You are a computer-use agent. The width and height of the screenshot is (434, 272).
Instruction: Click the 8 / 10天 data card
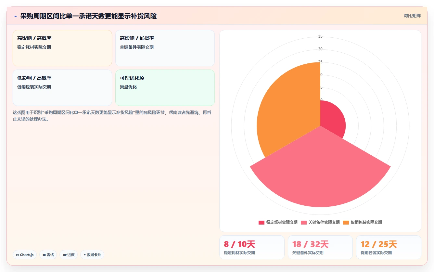[x=252, y=247]
